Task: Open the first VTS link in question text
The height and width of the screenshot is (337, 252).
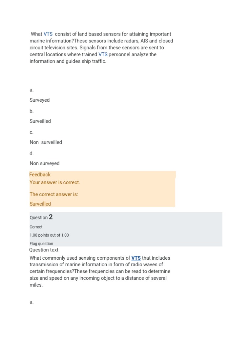Action: 48,34
